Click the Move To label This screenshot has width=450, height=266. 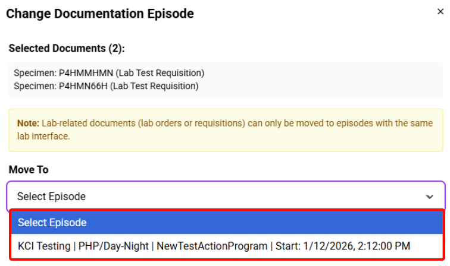29,170
